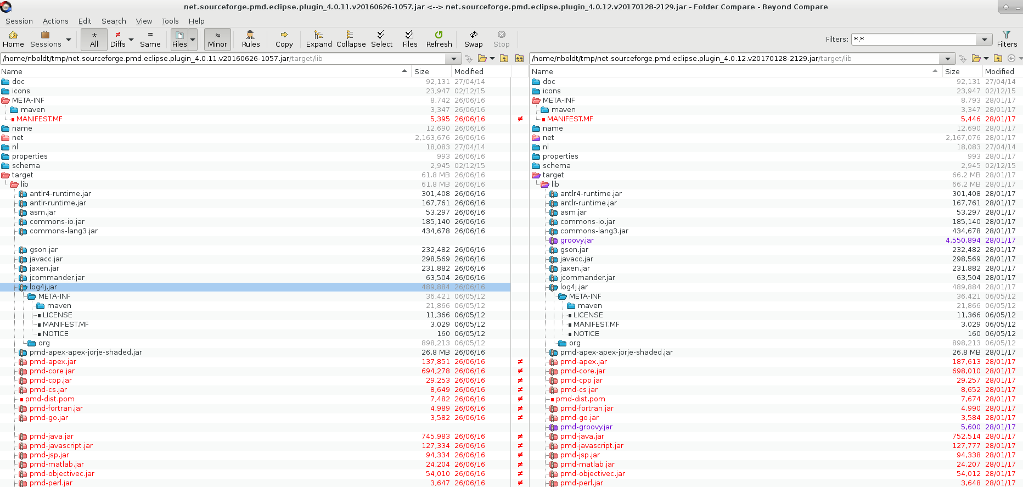
Task: Select right LICENSE file under log4j.jar
Action: 588,315
